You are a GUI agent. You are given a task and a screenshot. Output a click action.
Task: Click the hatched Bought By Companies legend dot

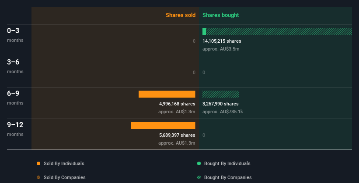199,177
